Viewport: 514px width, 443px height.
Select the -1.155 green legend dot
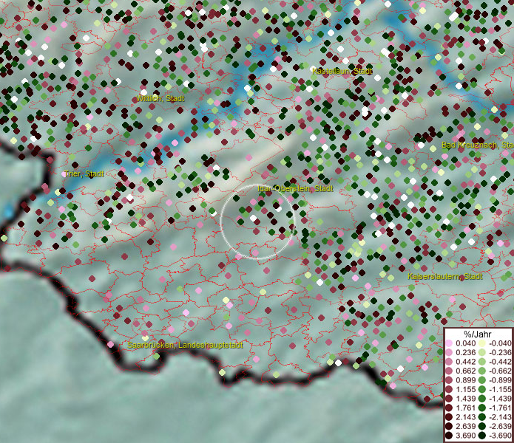tap(481, 389)
